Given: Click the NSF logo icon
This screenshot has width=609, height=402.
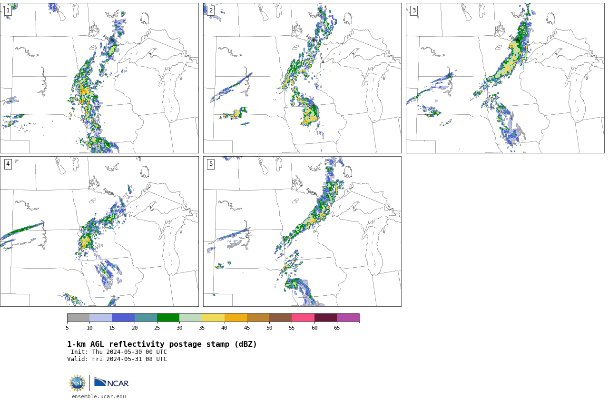Looking at the screenshot, I should (78, 383).
